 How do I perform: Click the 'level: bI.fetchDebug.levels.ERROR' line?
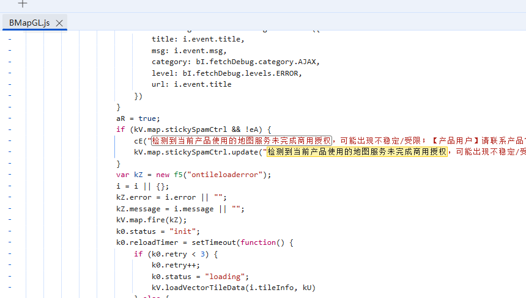227,73
